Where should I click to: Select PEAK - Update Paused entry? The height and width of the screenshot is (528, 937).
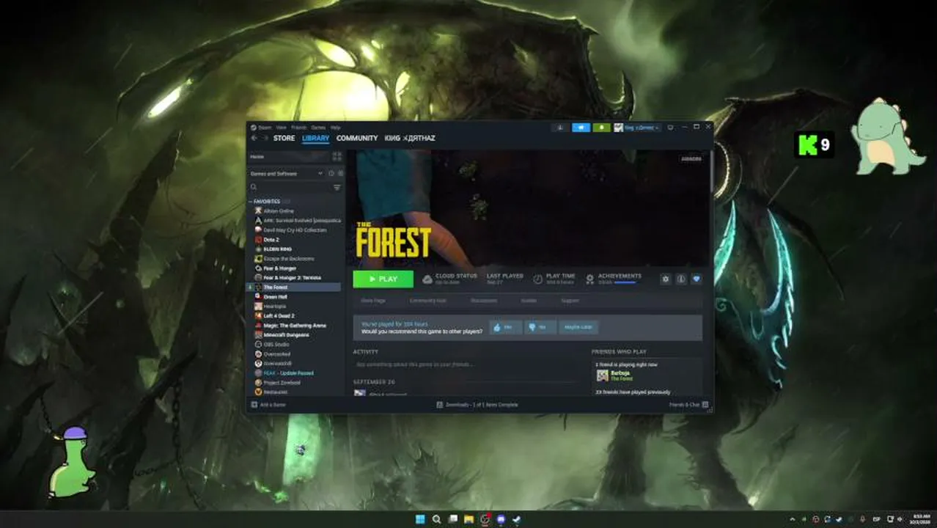(288, 373)
